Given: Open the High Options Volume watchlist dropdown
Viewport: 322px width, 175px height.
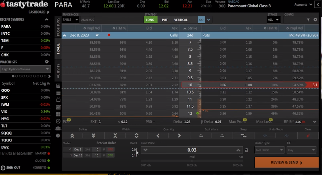Looking at the screenshot, I should (25, 69).
